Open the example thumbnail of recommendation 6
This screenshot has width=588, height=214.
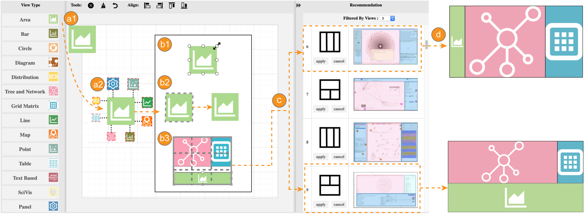click(385, 47)
